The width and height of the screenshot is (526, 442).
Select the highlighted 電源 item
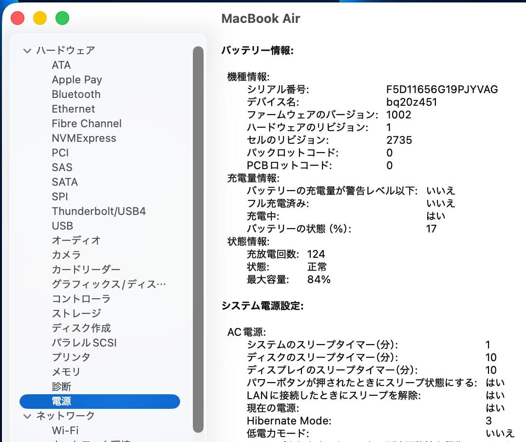(100, 402)
